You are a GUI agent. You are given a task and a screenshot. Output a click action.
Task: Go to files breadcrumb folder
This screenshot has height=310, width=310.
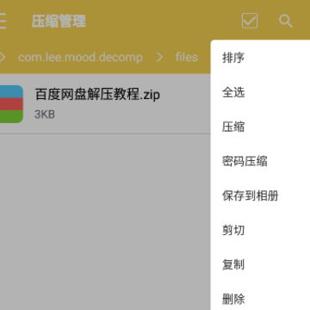point(187,57)
